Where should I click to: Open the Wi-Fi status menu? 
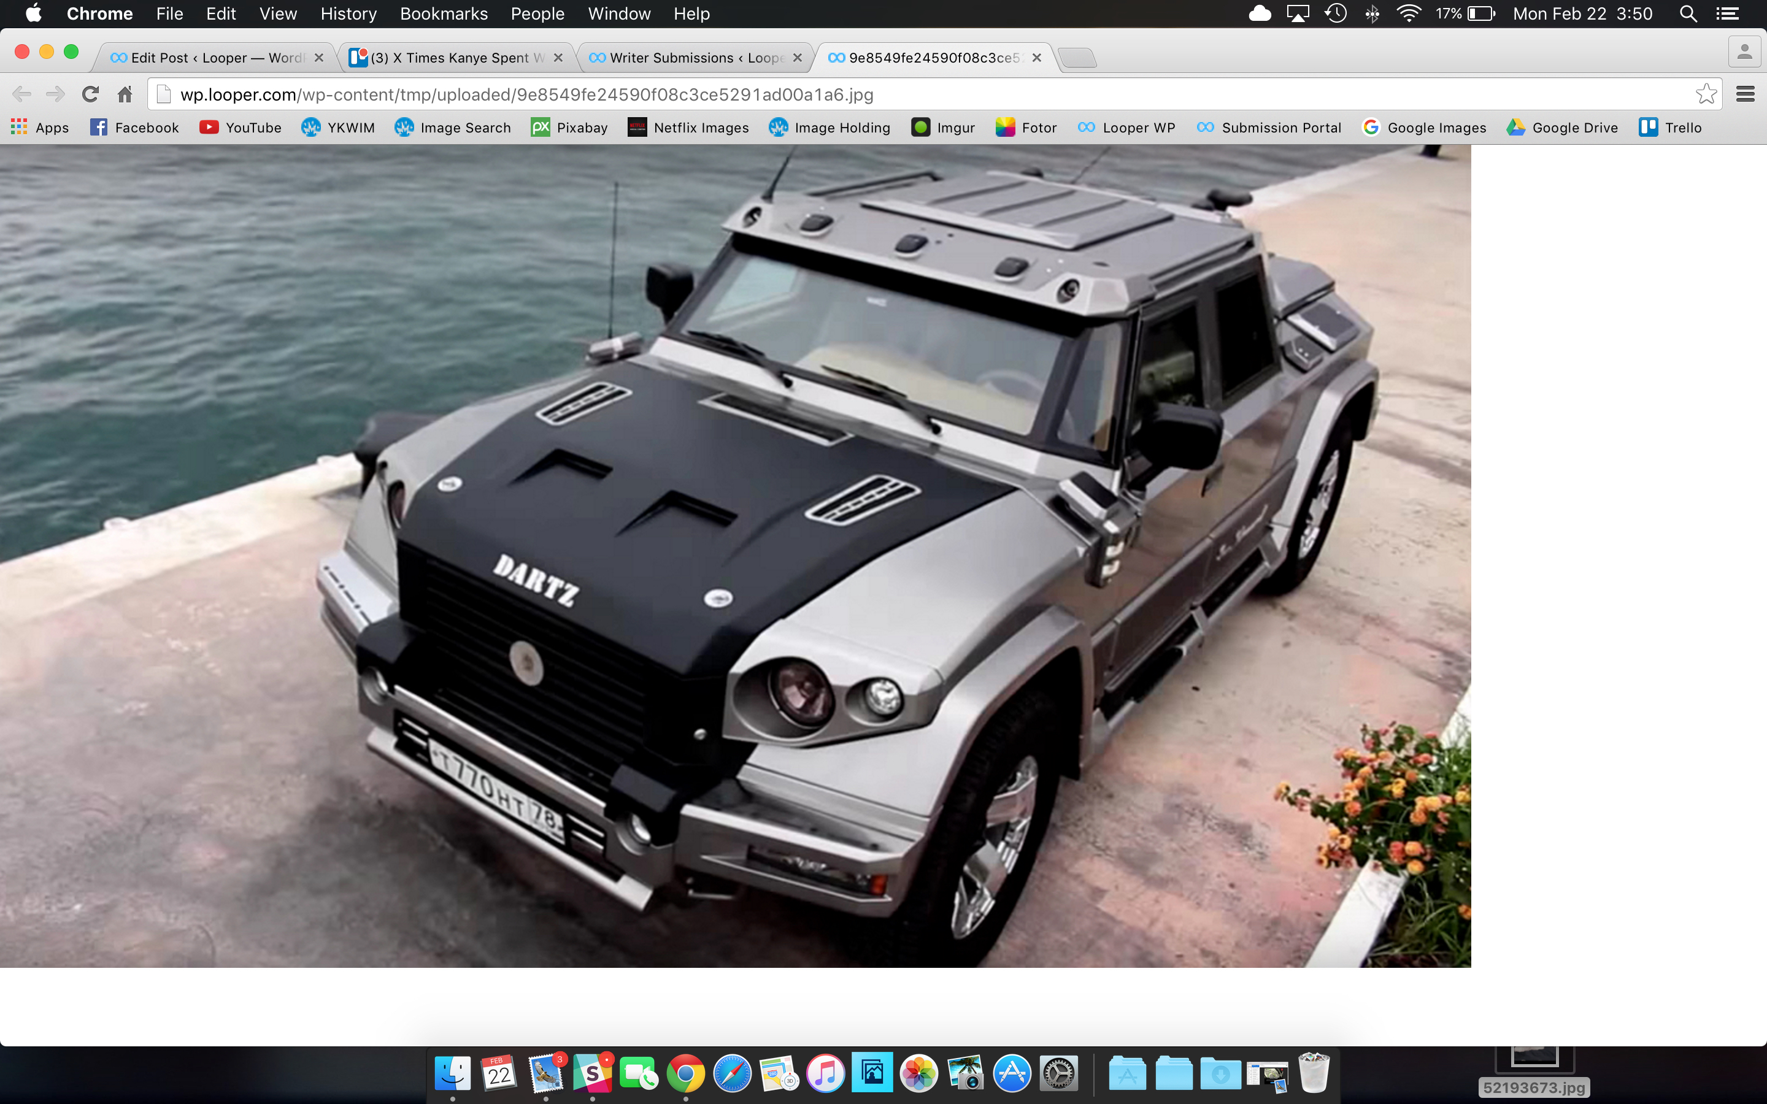[1407, 14]
